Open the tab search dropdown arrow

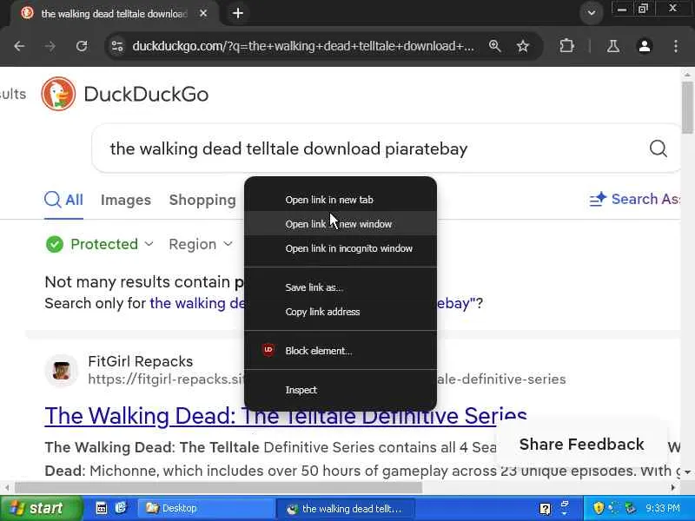pos(592,13)
